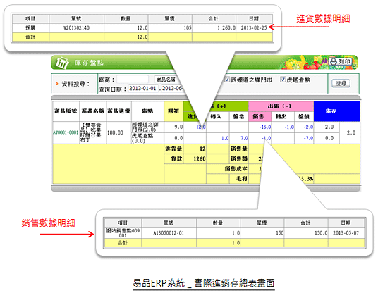Click the -7.0 loss value in second row
This screenshot has height=293, width=378.
coord(308,138)
